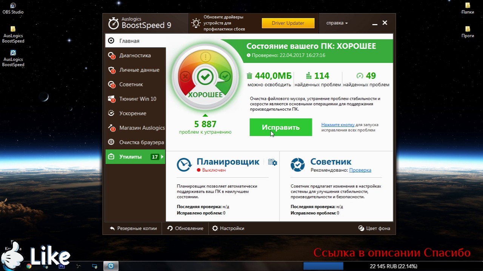The height and width of the screenshot is (271, 483).
Task: Click the monitor shield taskbar icon
Action: tap(95, 266)
